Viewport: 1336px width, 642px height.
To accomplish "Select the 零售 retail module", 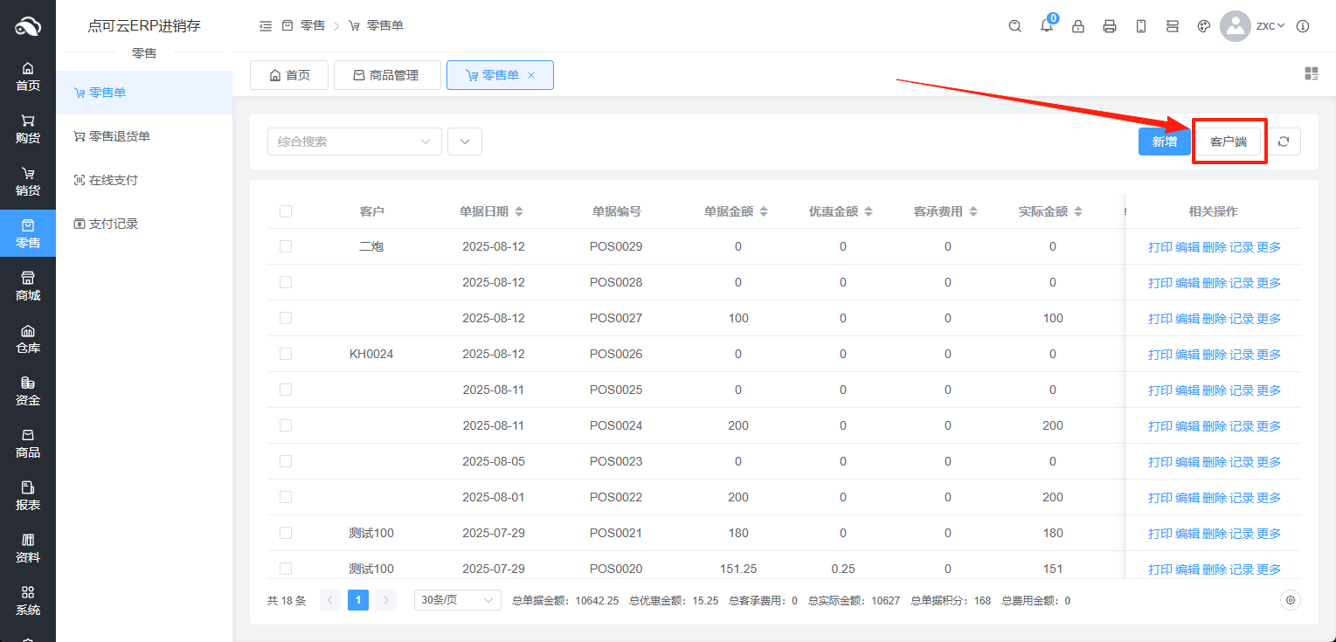I will pyautogui.click(x=28, y=233).
